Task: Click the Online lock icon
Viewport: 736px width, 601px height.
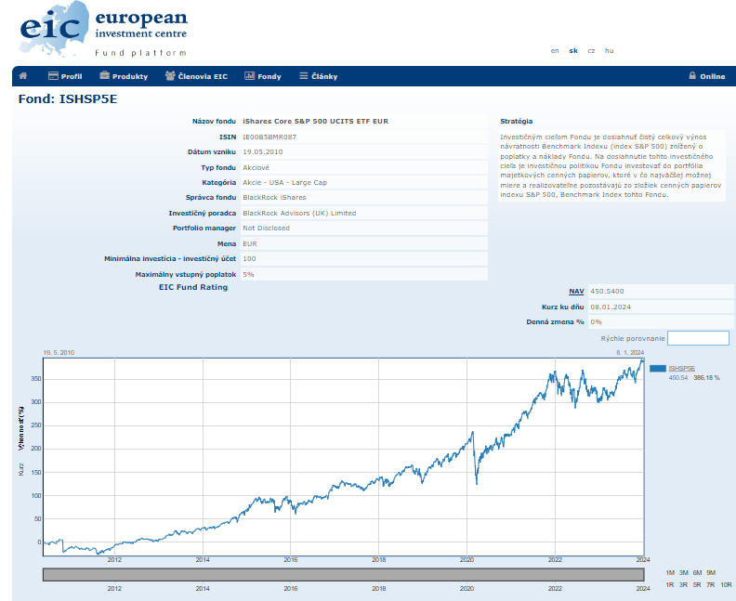Action: coord(691,76)
